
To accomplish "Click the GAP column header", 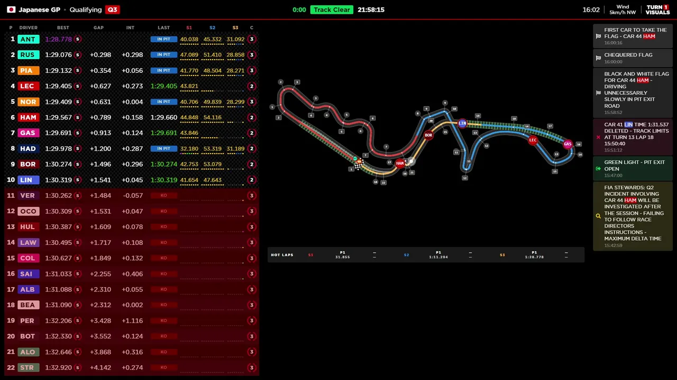I will (x=98, y=27).
